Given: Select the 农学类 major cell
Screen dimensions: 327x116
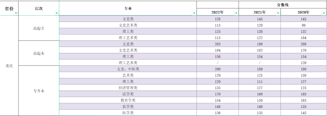Looking at the screenshot, I should (x=128, y=107).
